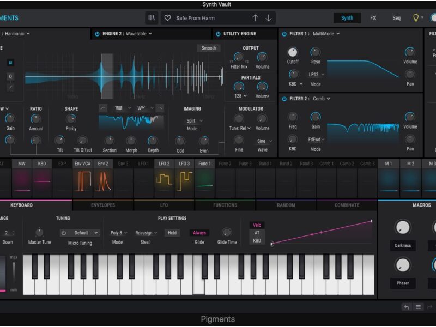The height and width of the screenshot is (327, 436).
Task: Switch to the FX tab
Action: pyautogui.click(x=373, y=18)
